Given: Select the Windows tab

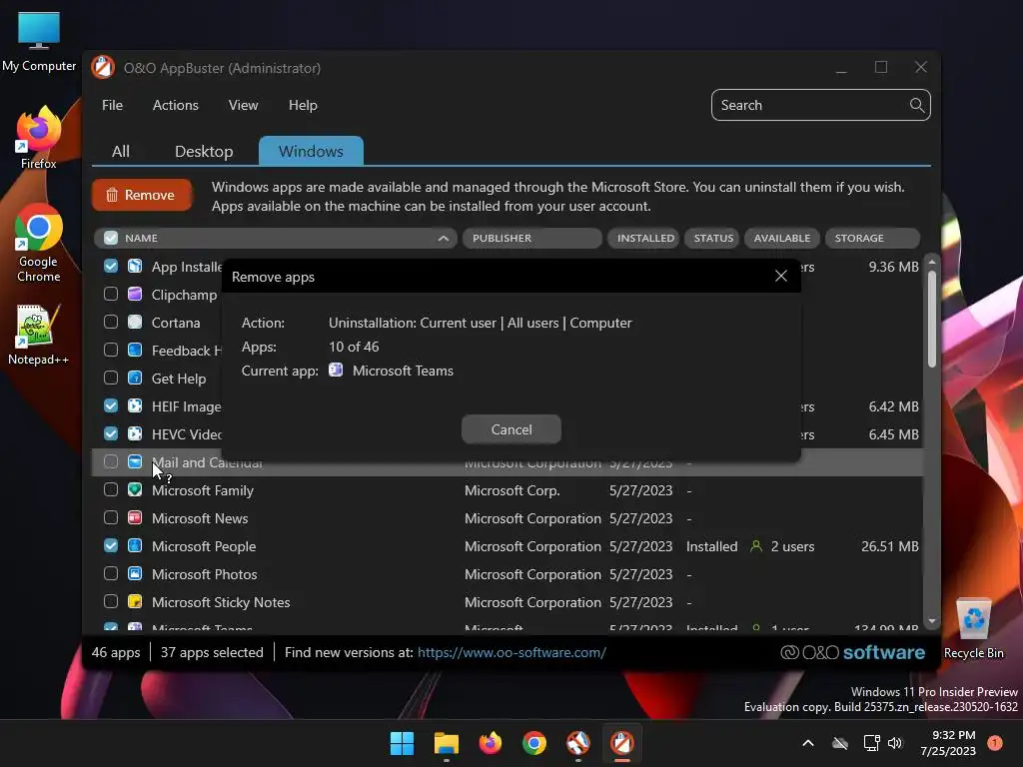Looking at the screenshot, I should (312, 152).
